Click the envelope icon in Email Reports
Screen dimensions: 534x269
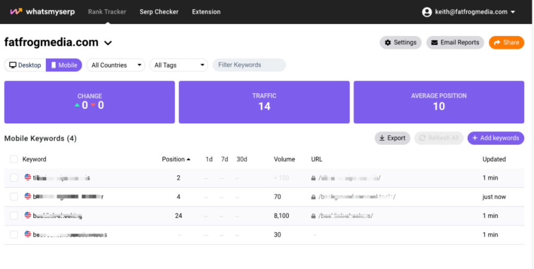click(x=434, y=43)
